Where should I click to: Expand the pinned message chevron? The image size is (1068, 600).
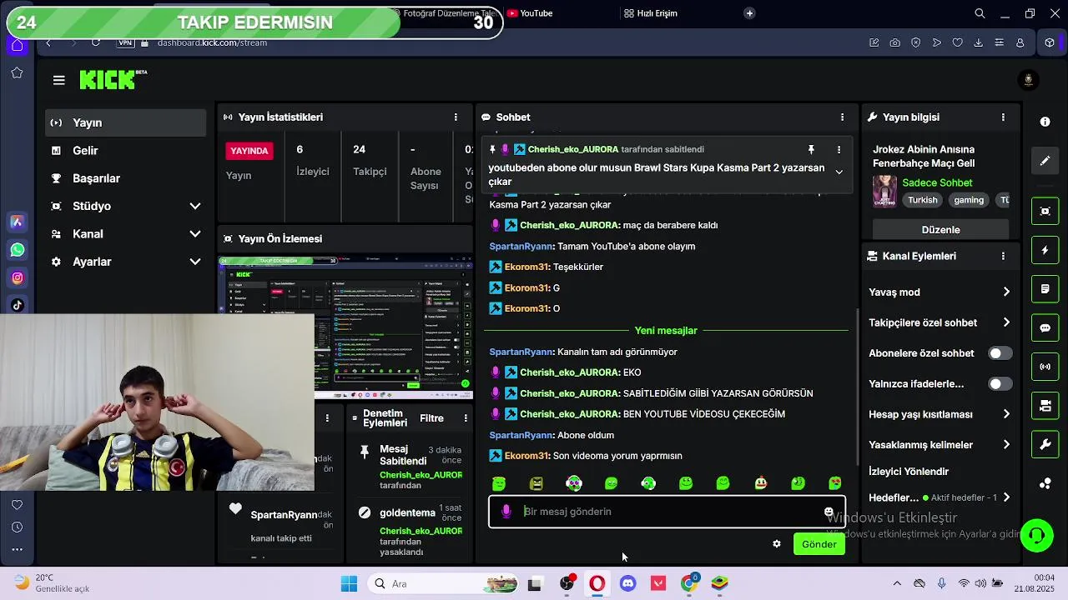click(839, 172)
